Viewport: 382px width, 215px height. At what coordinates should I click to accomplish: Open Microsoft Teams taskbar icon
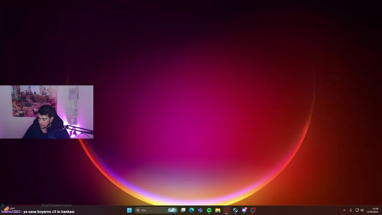coord(200,210)
